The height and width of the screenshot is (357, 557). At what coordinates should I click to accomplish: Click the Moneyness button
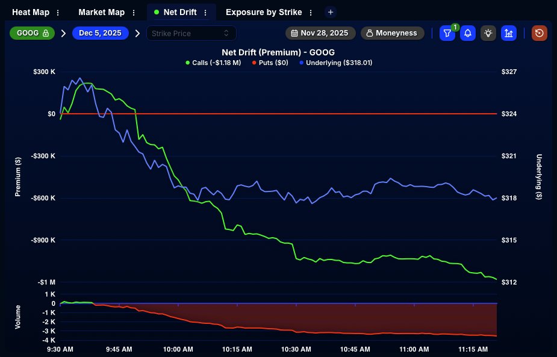pyautogui.click(x=392, y=33)
